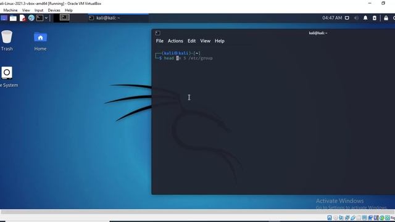Viewport: 395px width, 222px height.
Task: Restore the VirtualBox window size button
Action: 383,3
